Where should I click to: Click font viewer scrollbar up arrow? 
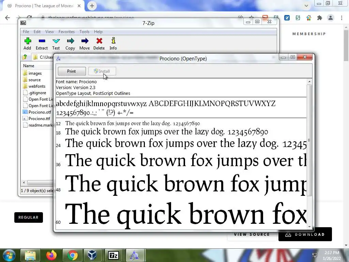point(309,82)
